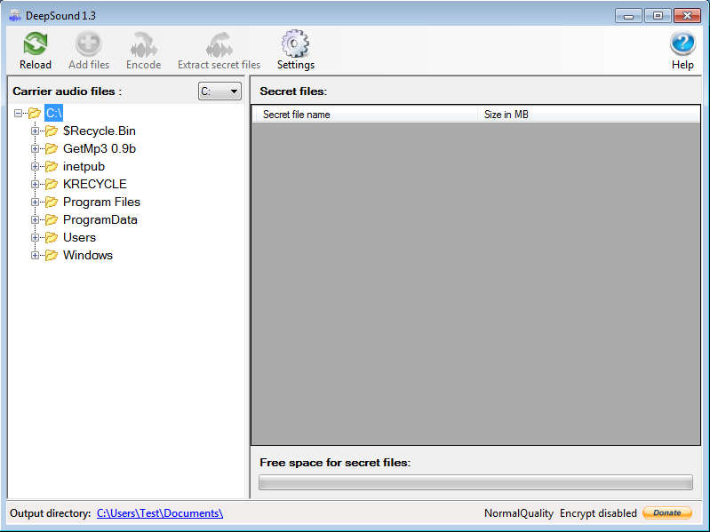Select the C:\ root tree item
This screenshot has height=532, width=710.
53,113
